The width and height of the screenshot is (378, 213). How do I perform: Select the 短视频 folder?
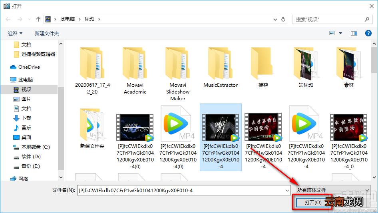click(306, 67)
